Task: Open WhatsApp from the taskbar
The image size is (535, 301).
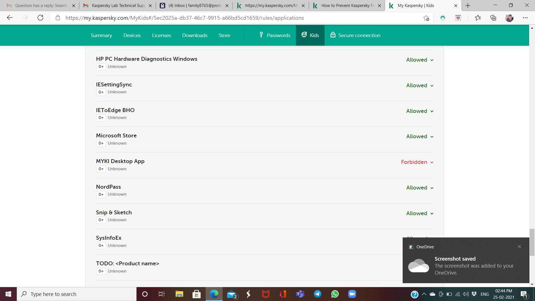Action: (335, 294)
